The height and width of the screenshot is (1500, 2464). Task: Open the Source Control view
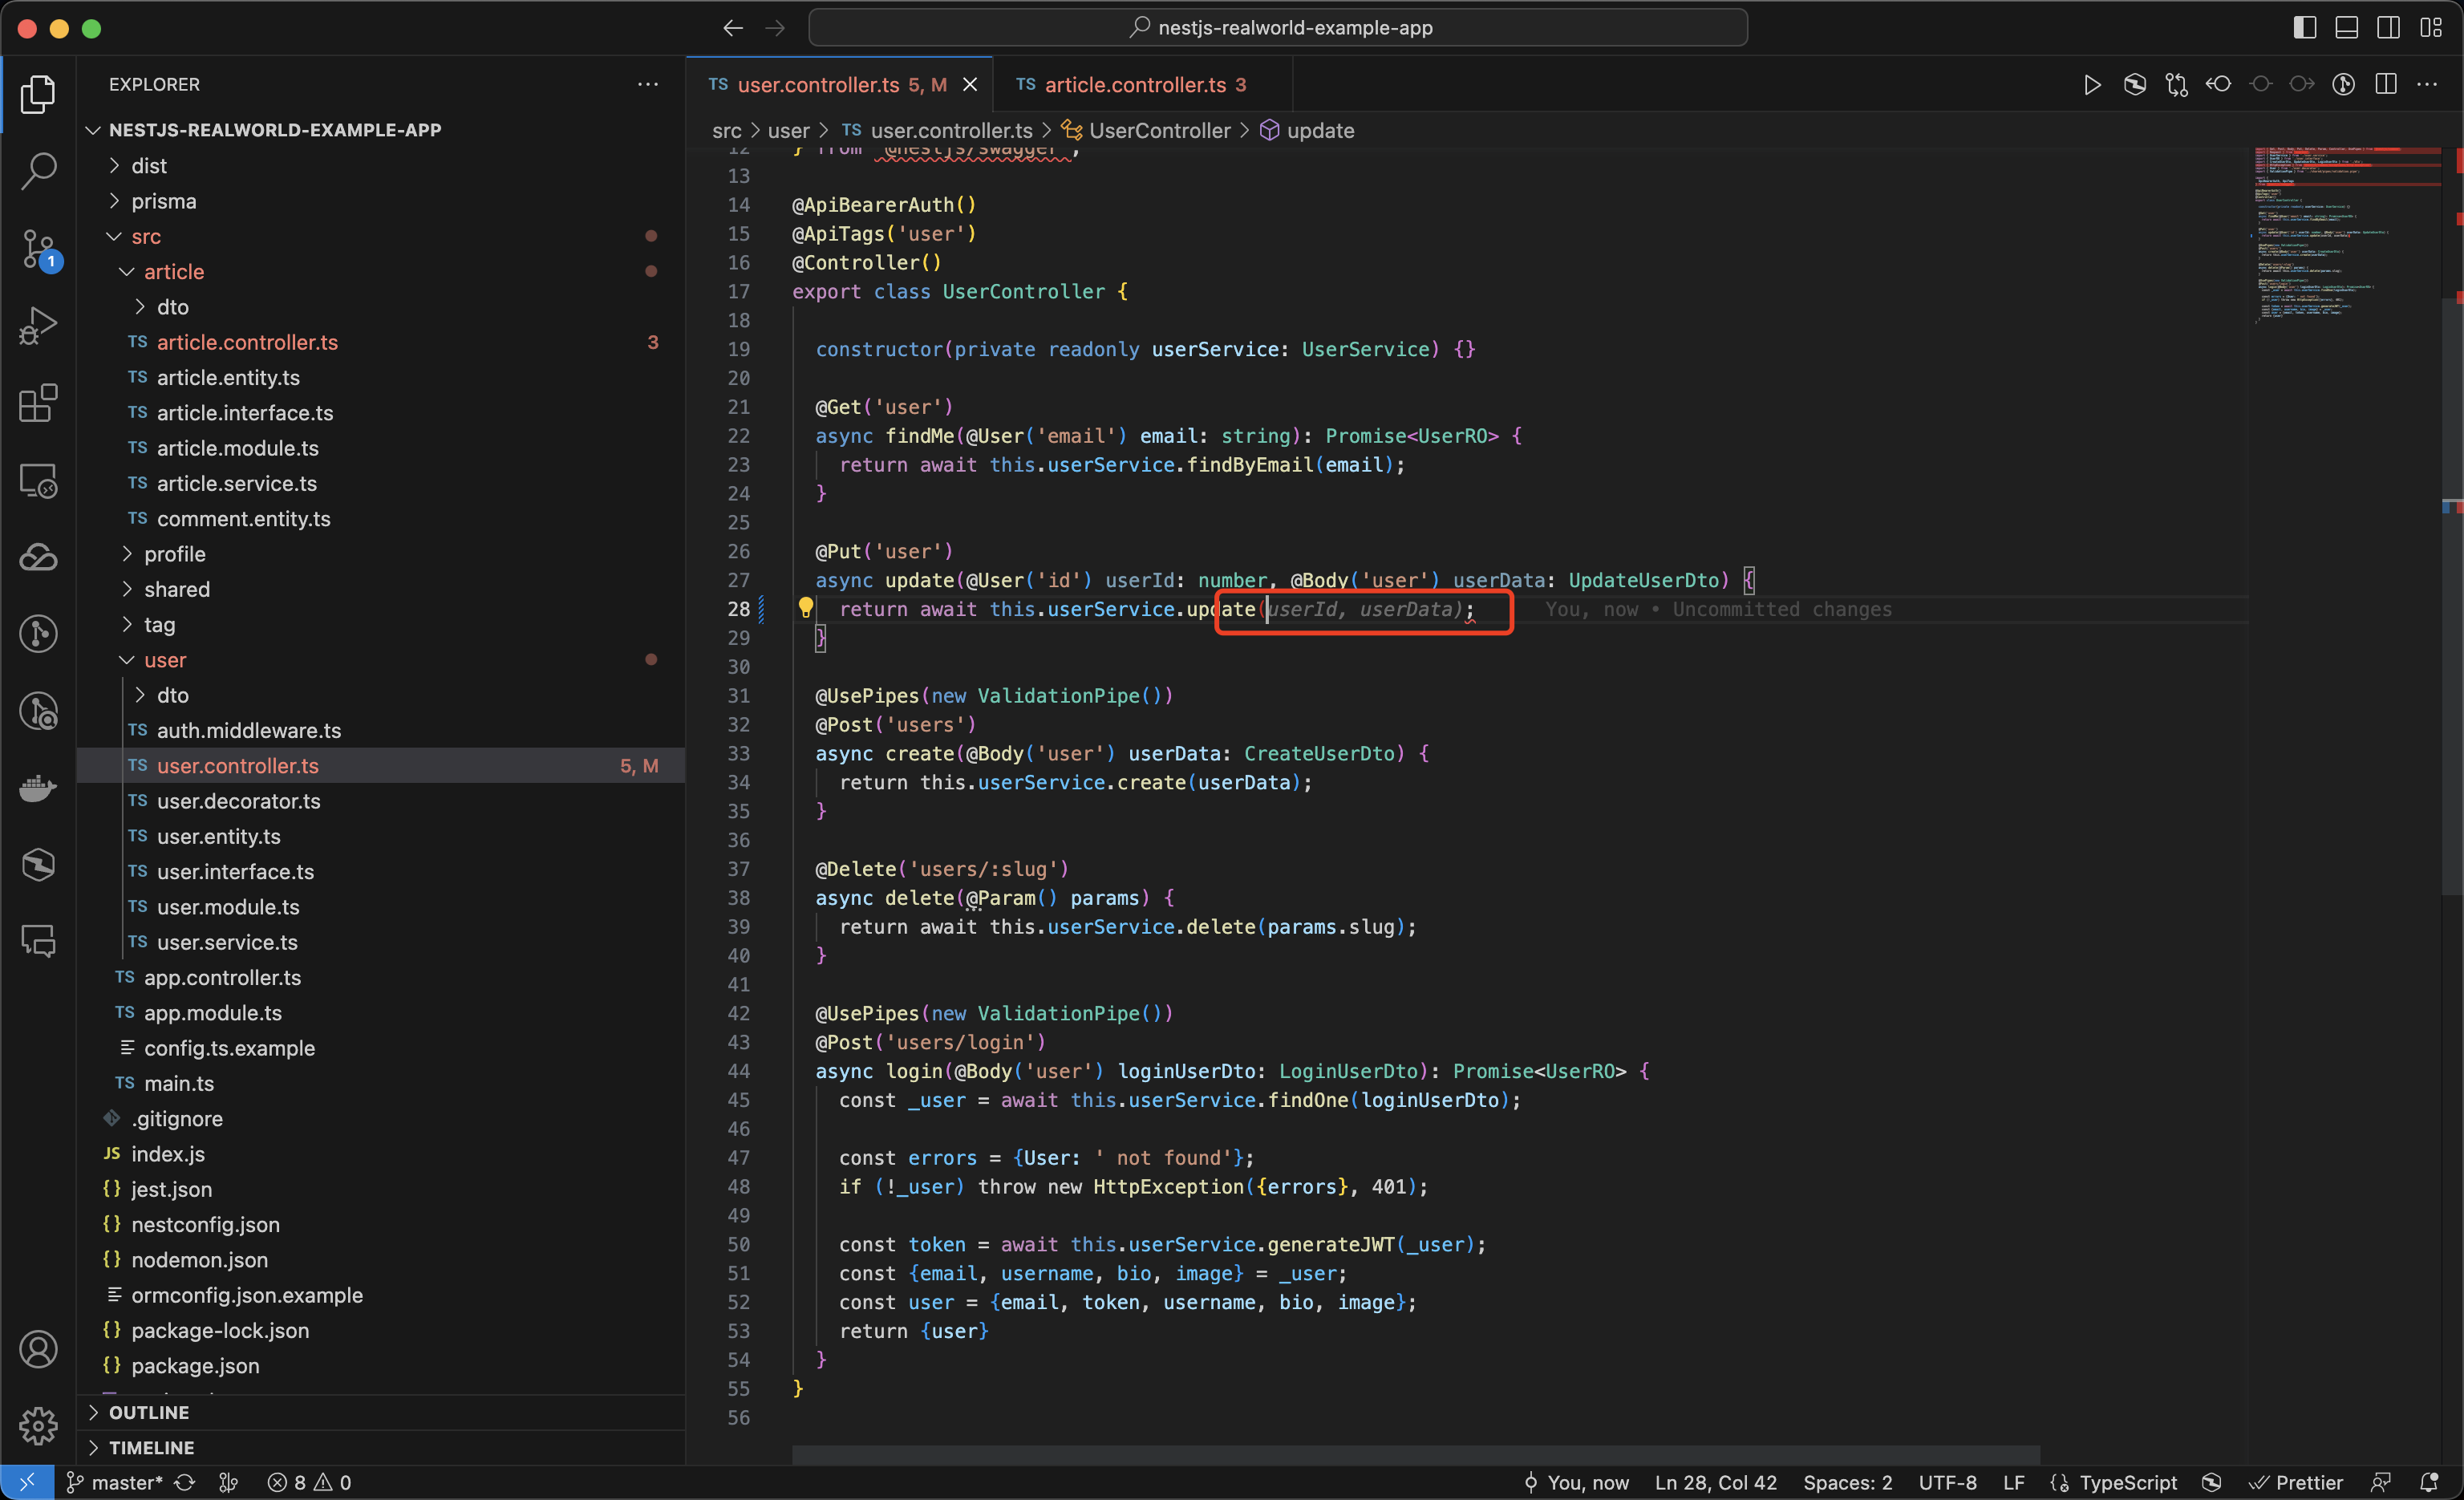[38, 248]
